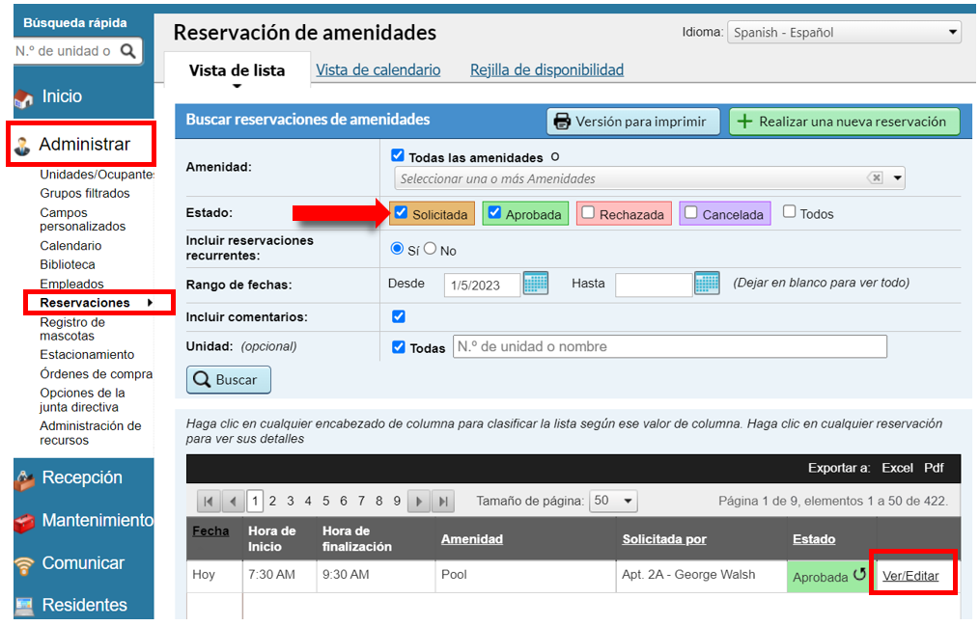Expand the amenities selection dropdown arrow
Viewport: 979px width, 626px height.
click(x=897, y=177)
